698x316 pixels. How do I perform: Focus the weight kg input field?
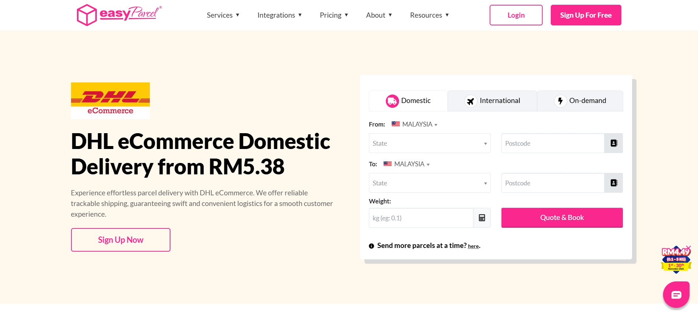[421, 218]
